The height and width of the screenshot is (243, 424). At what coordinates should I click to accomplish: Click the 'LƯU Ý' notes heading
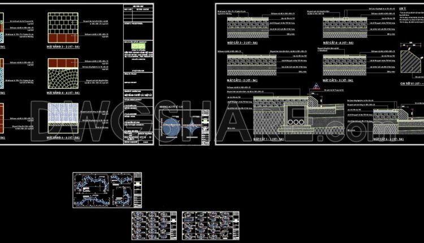(403, 8)
